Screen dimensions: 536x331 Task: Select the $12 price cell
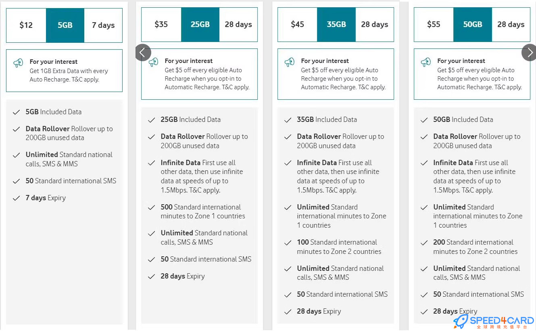click(x=26, y=25)
